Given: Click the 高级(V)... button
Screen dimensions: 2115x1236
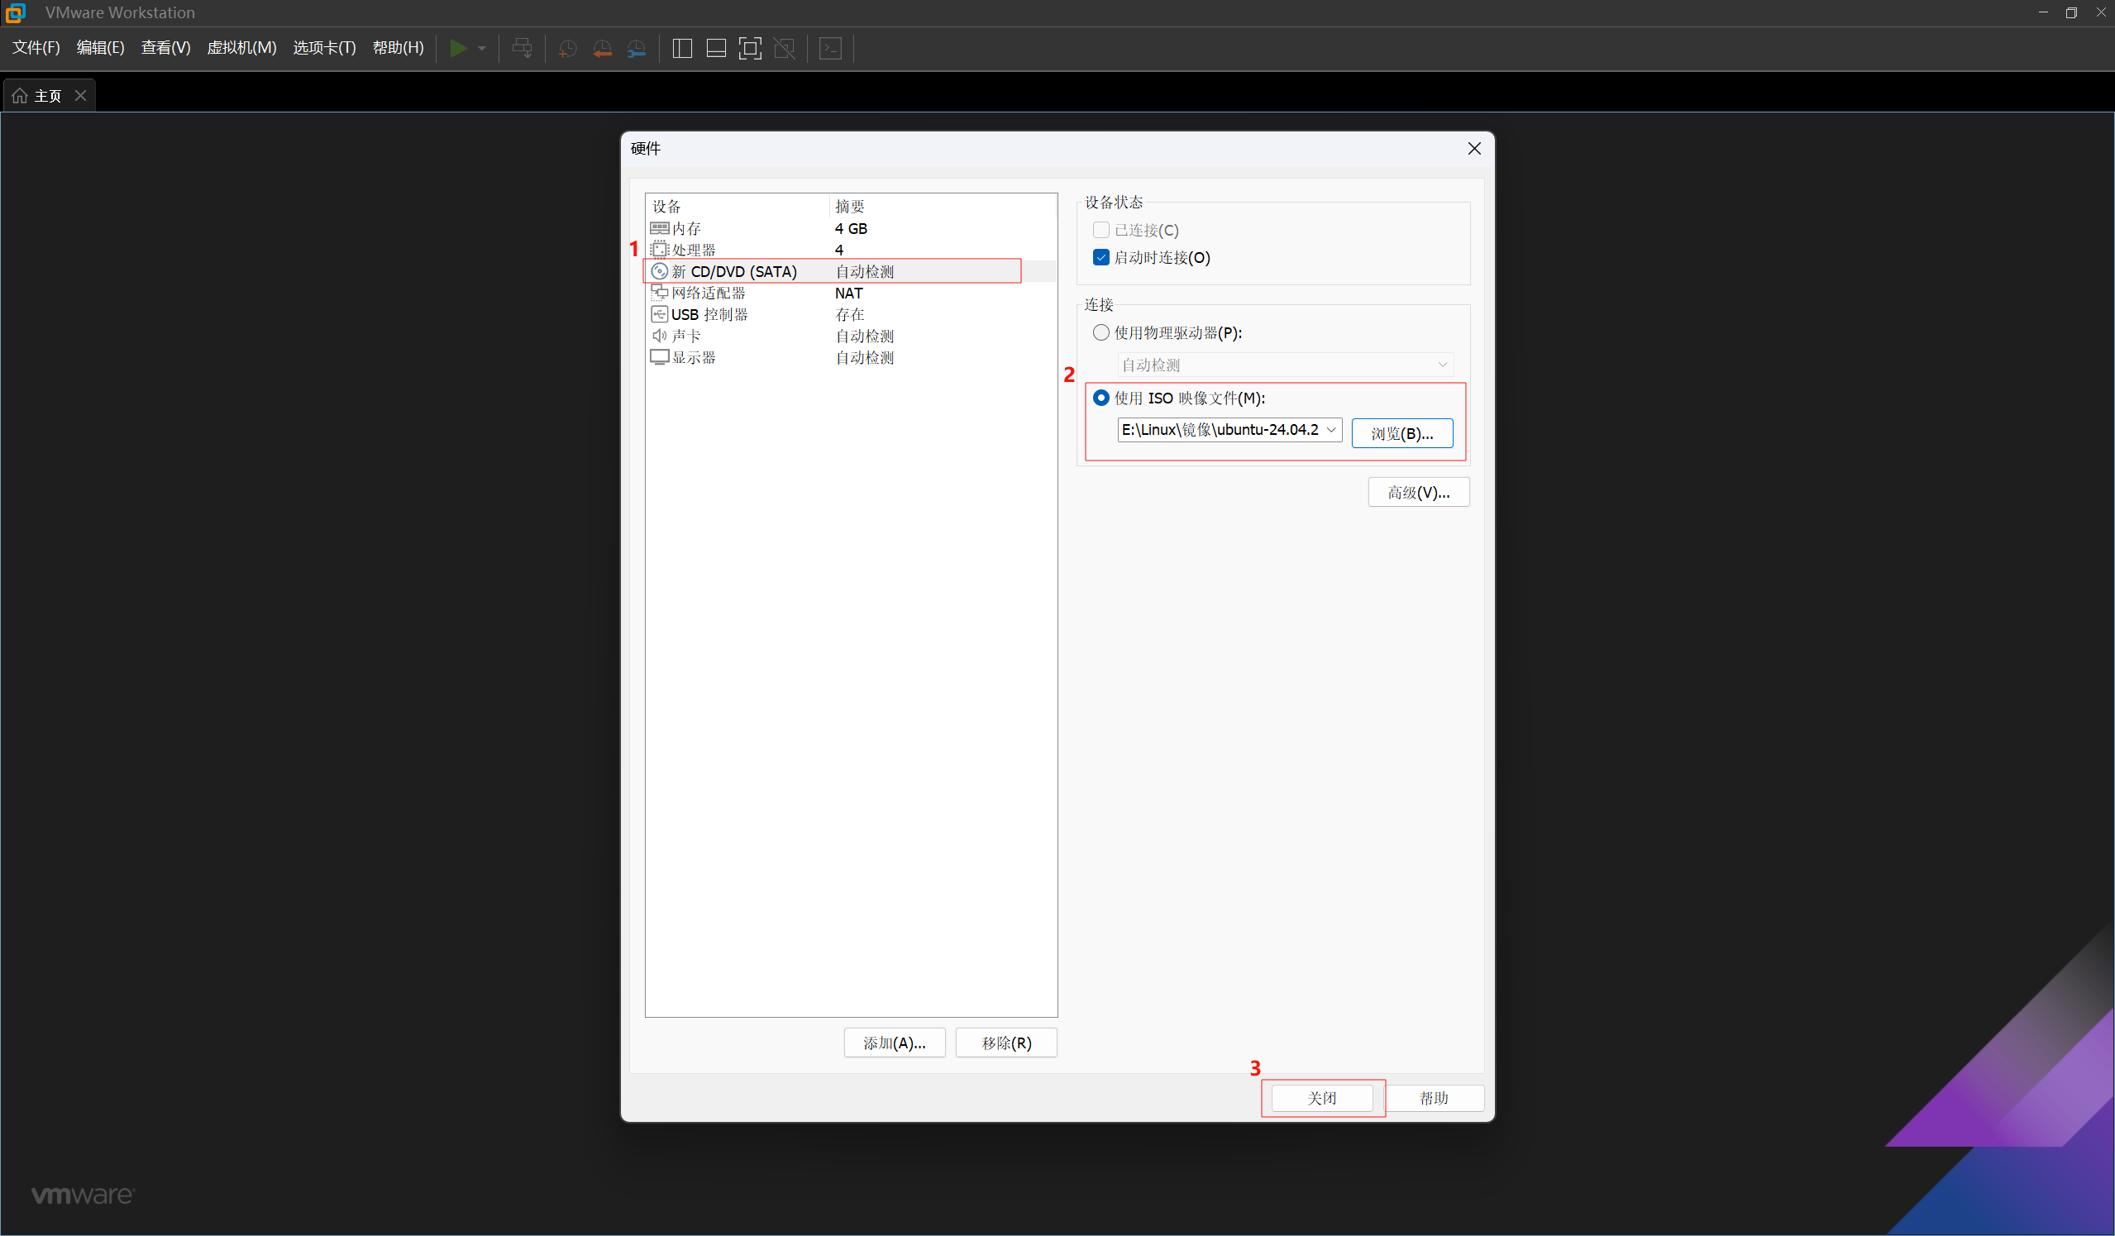Looking at the screenshot, I should point(1418,493).
